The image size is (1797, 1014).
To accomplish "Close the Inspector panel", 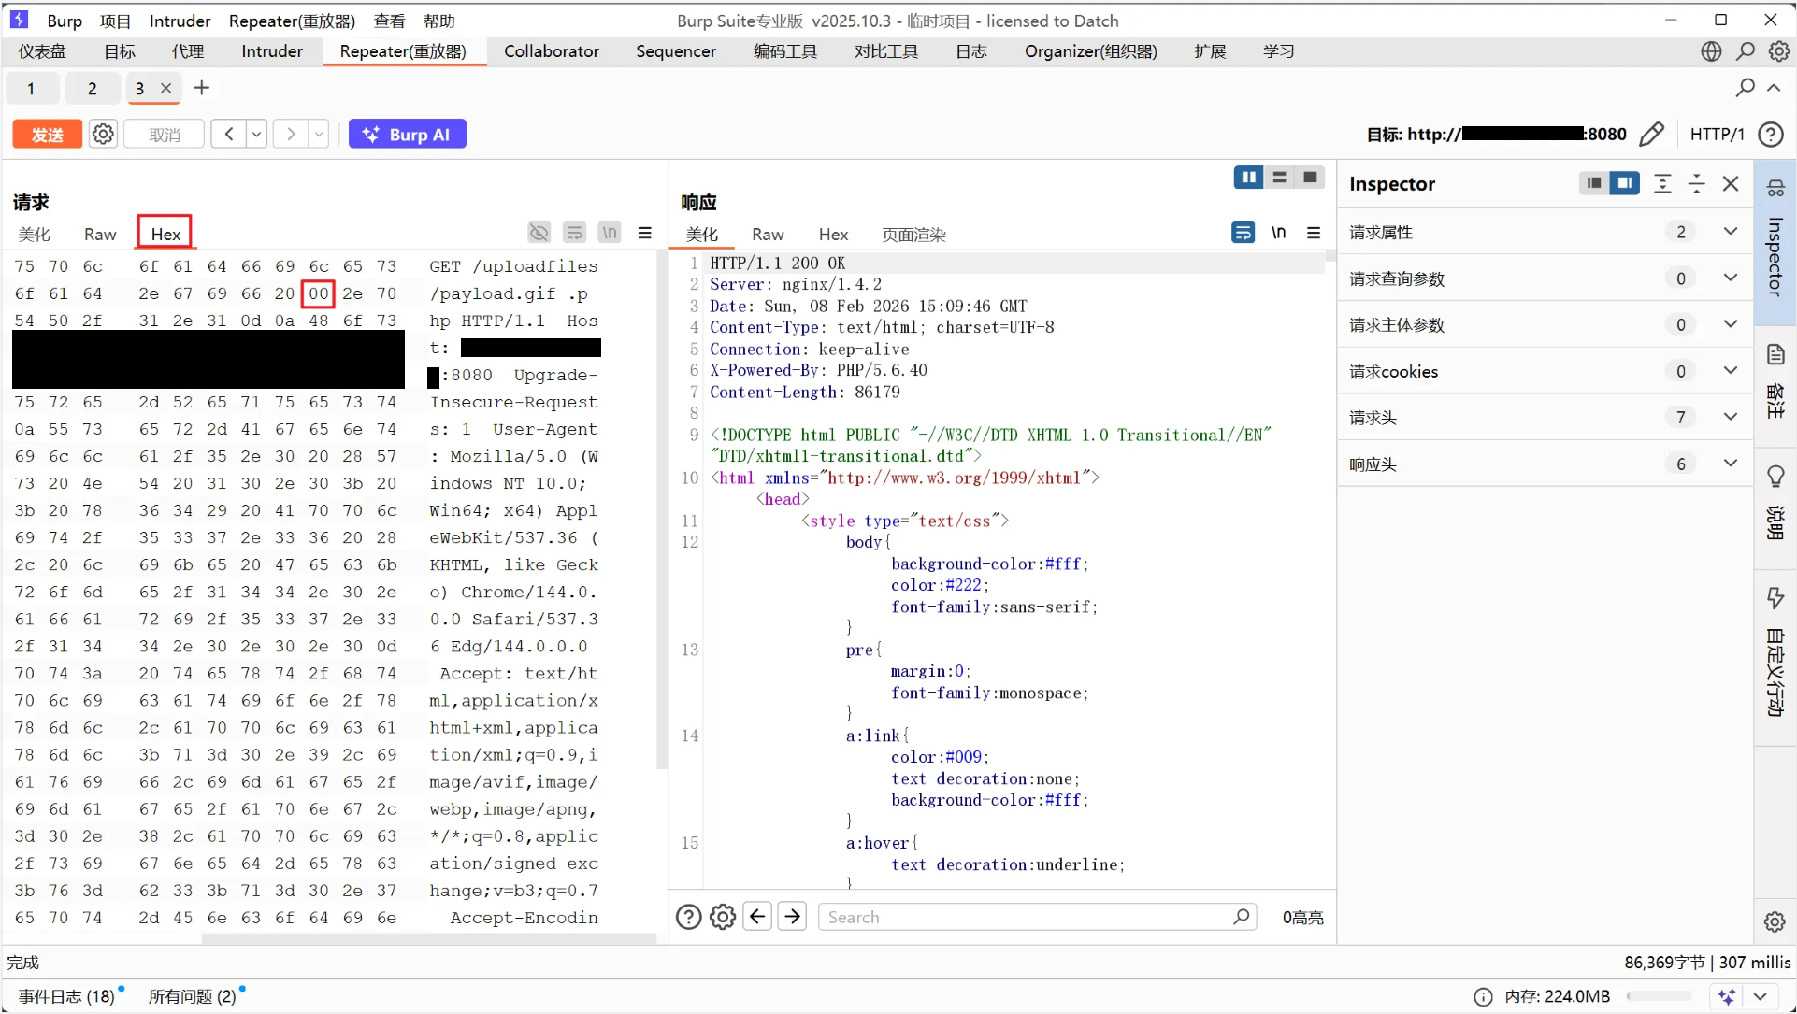I will pyautogui.click(x=1731, y=183).
